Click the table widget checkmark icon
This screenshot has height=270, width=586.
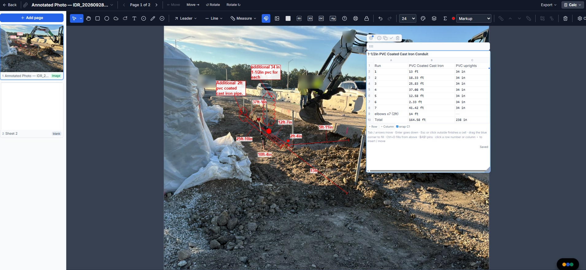point(391,38)
